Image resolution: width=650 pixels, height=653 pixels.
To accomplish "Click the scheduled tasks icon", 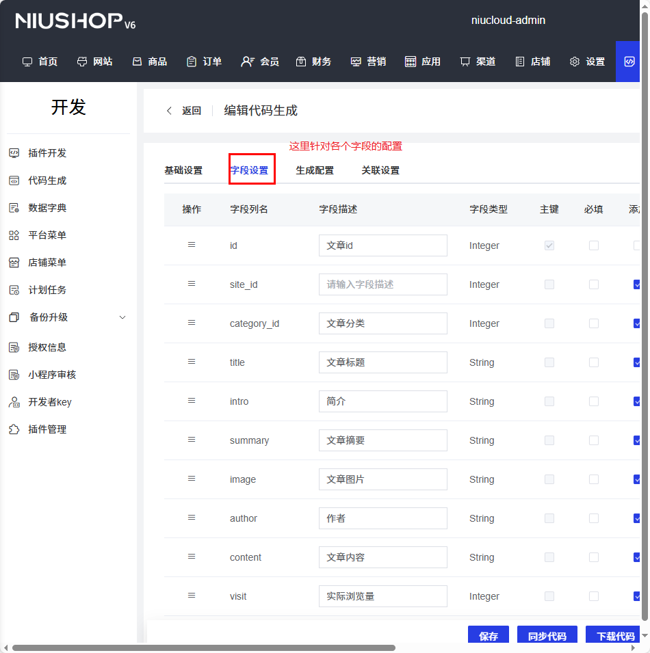I will (x=14, y=290).
